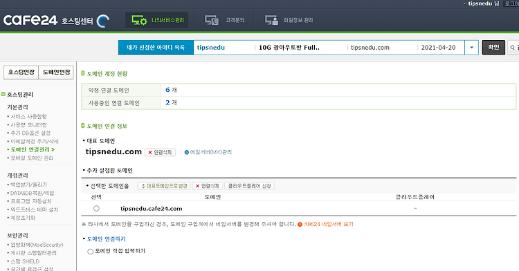Expand the account ID list dropdown arrow
The width and height of the screenshot is (519, 271).
coord(471,48)
